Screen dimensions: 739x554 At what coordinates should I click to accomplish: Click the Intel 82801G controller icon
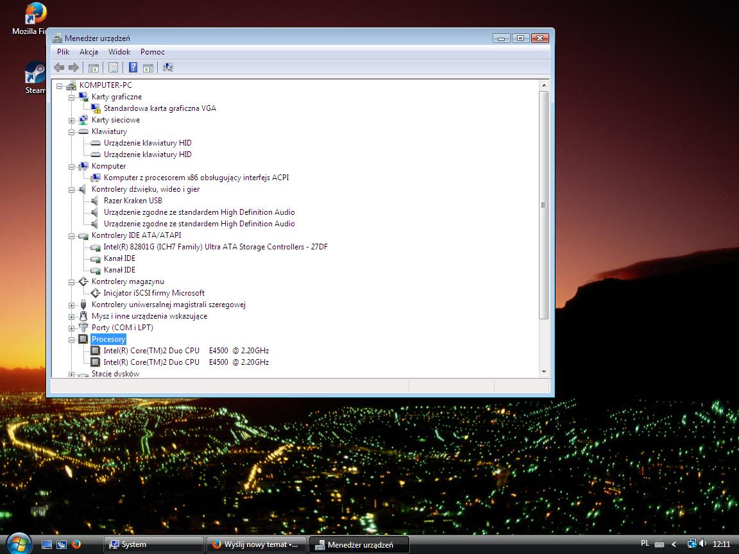96,247
